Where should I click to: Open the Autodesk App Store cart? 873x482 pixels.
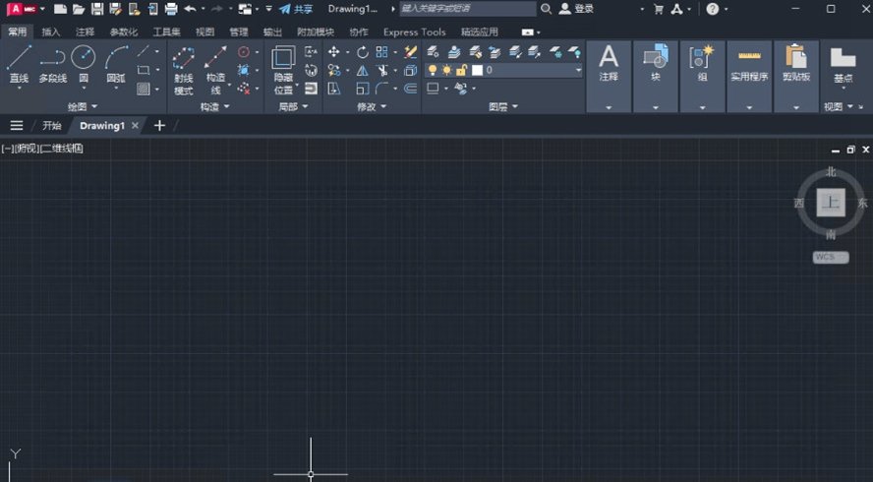coord(659,9)
